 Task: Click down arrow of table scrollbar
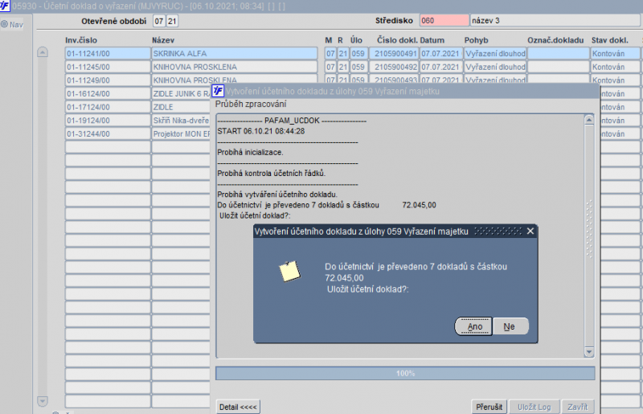coord(43,400)
